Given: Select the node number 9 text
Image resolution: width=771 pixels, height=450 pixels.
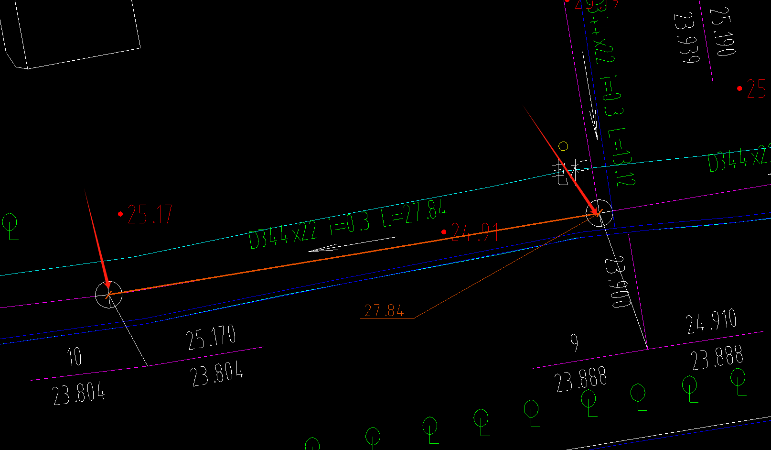Looking at the screenshot, I should point(575,342).
